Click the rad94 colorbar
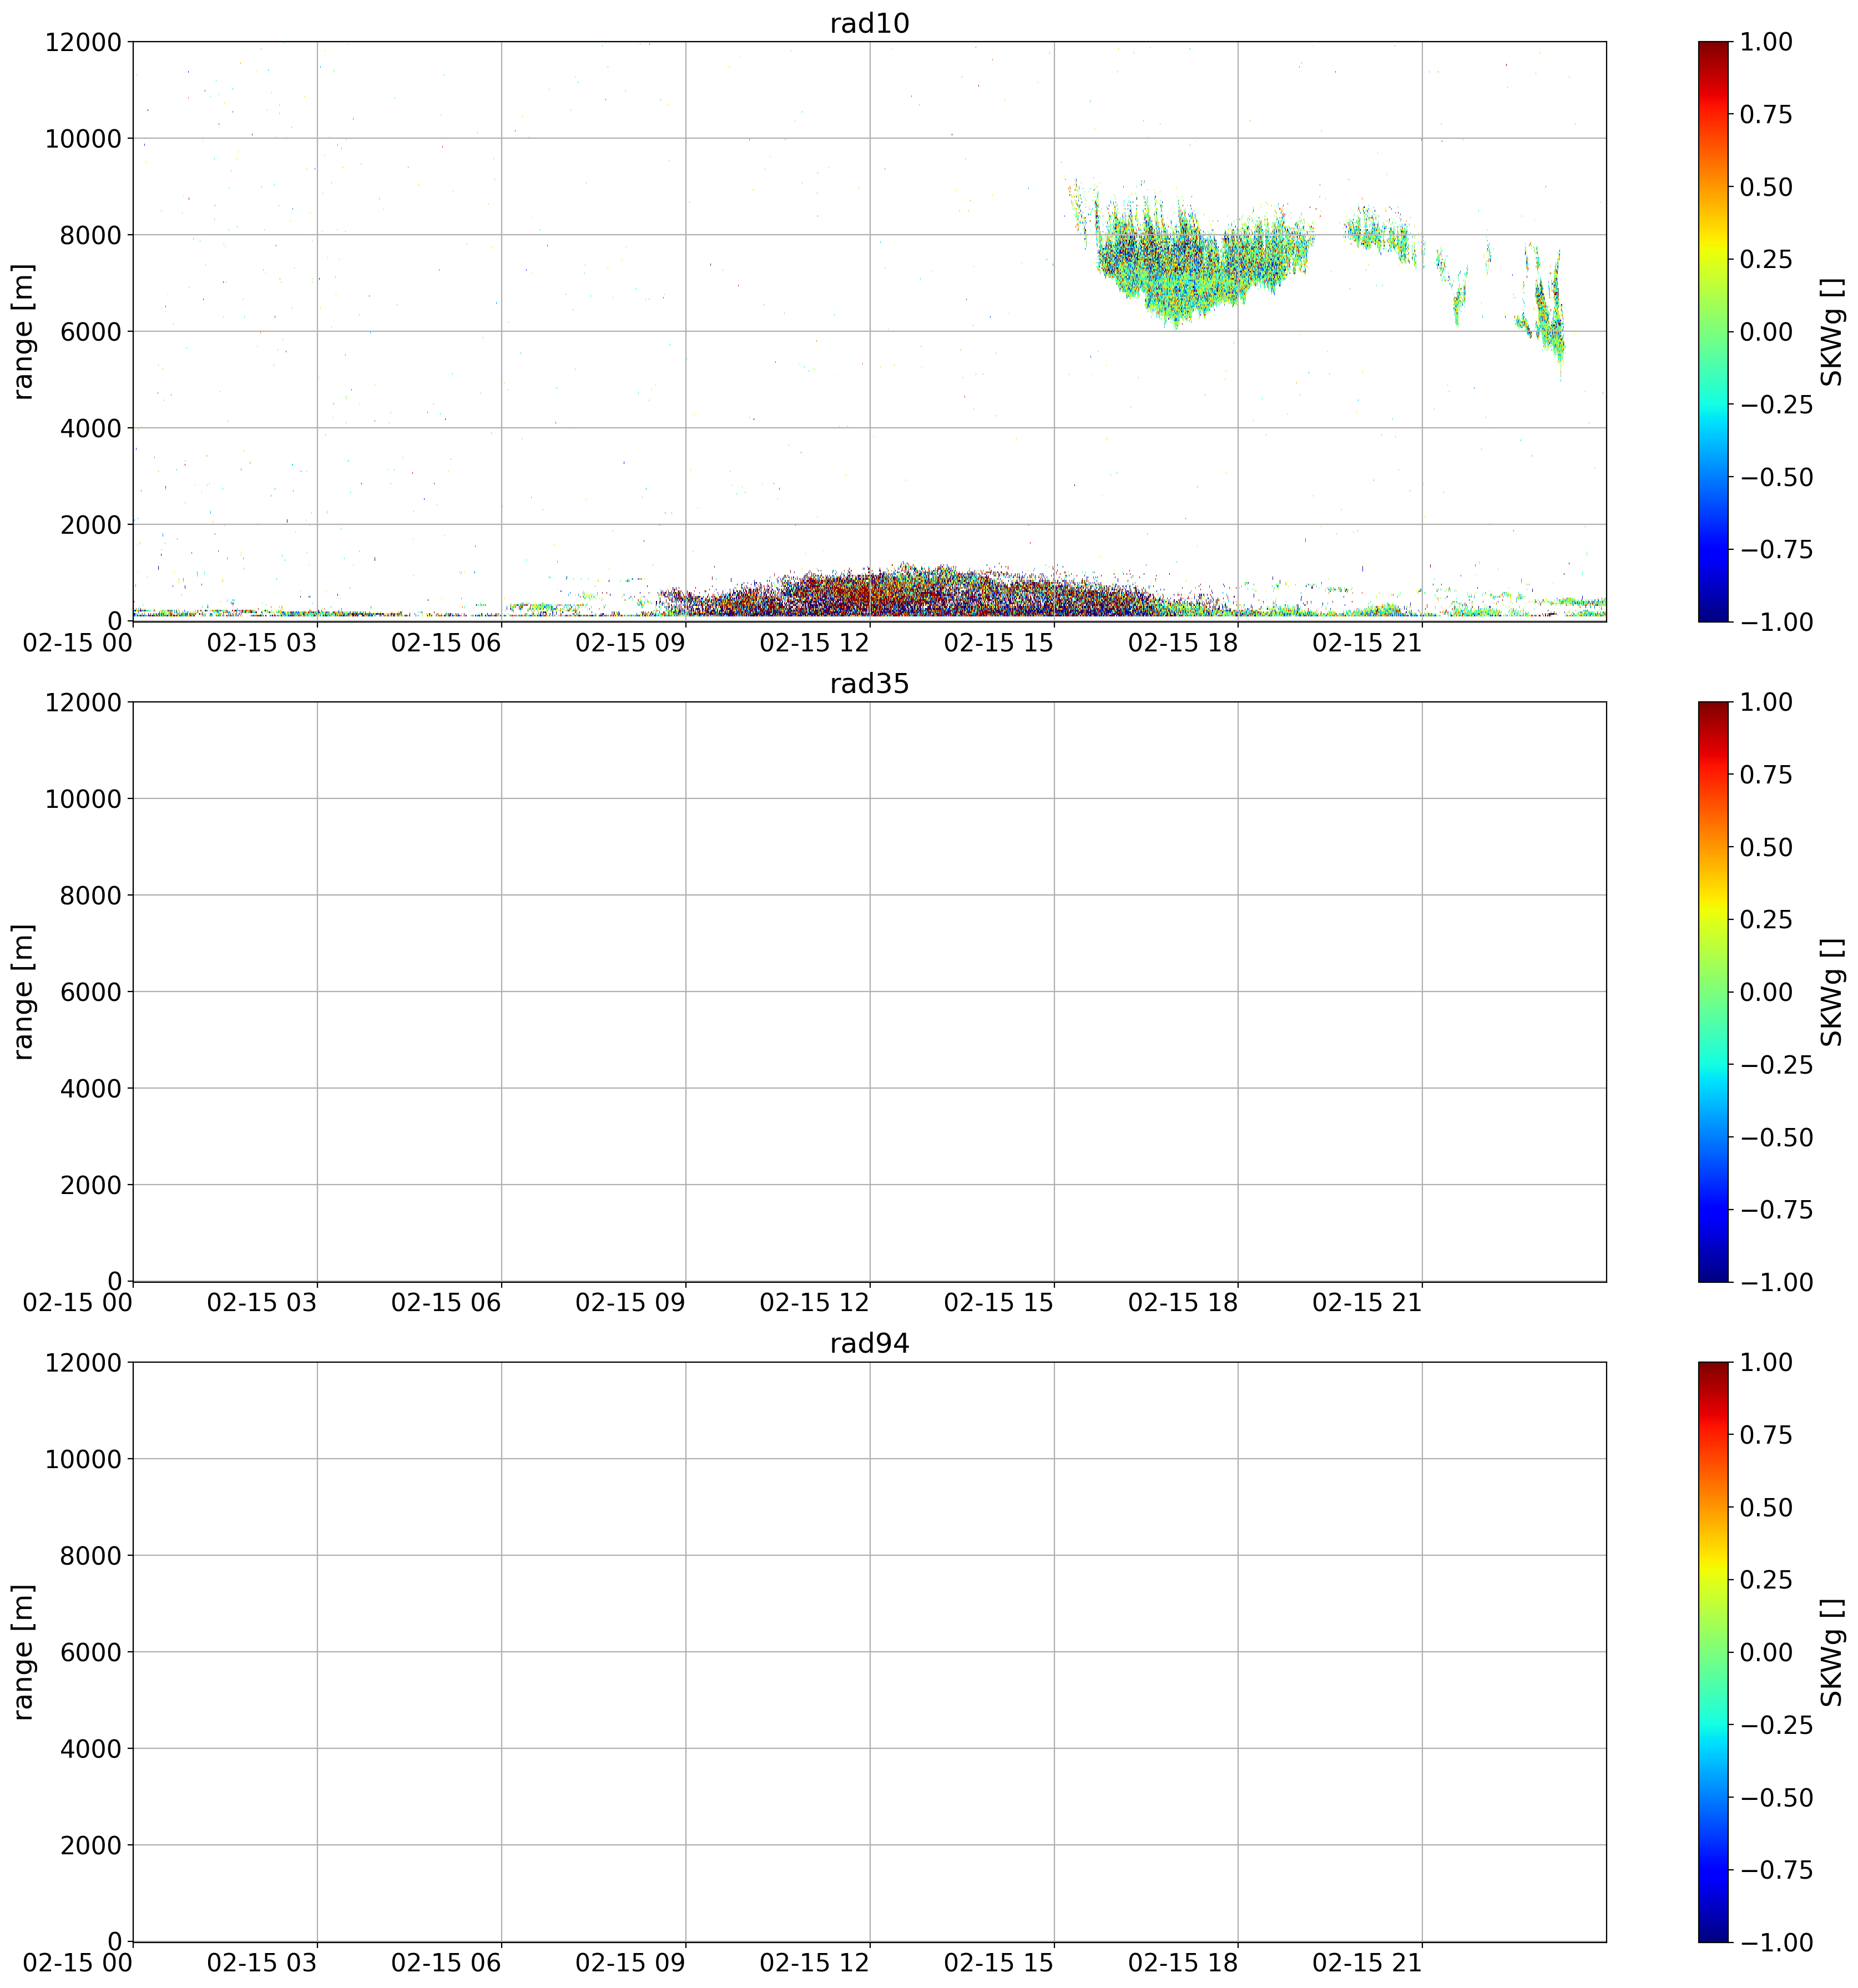Image resolution: width=1858 pixels, height=1988 pixels. click(x=1712, y=1651)
